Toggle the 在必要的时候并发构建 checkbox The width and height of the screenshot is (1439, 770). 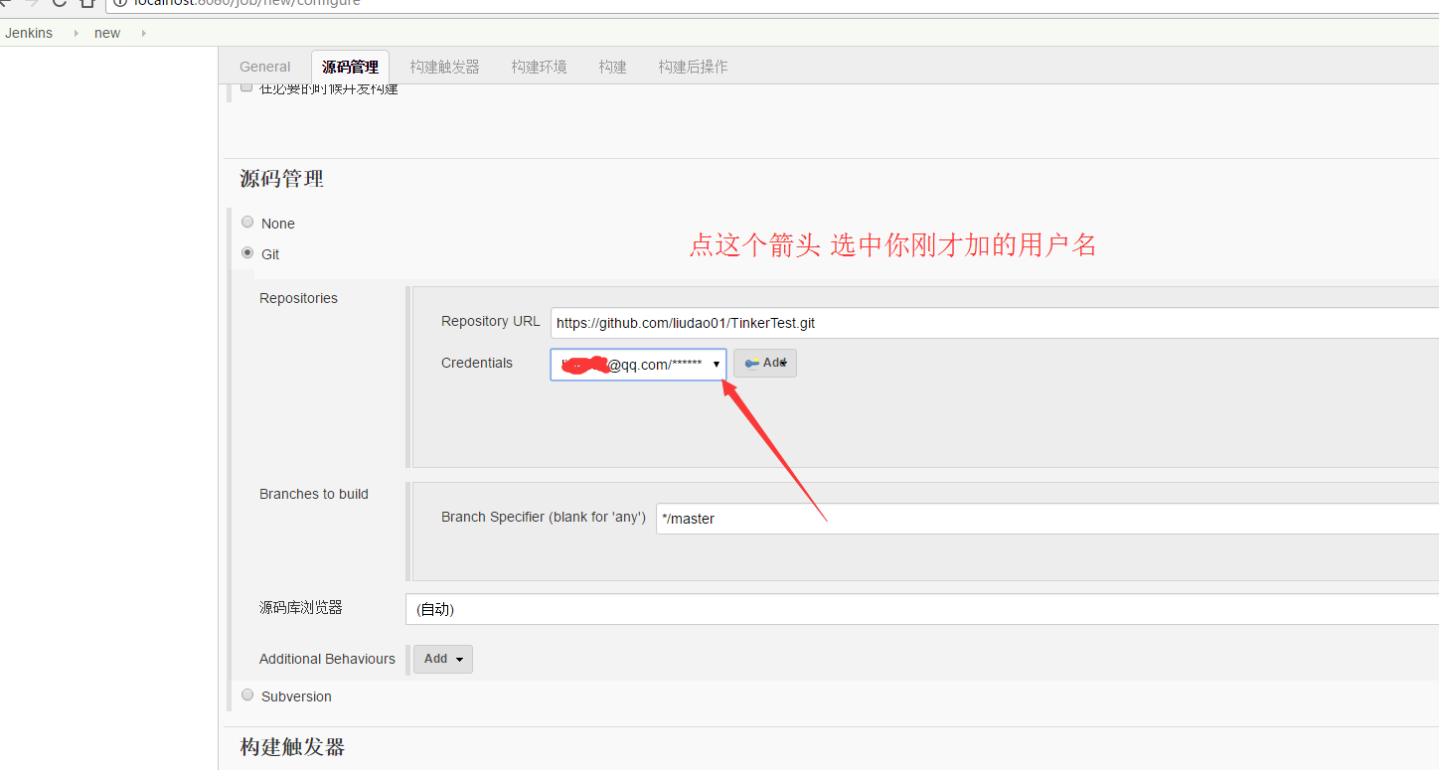(246, 87)
